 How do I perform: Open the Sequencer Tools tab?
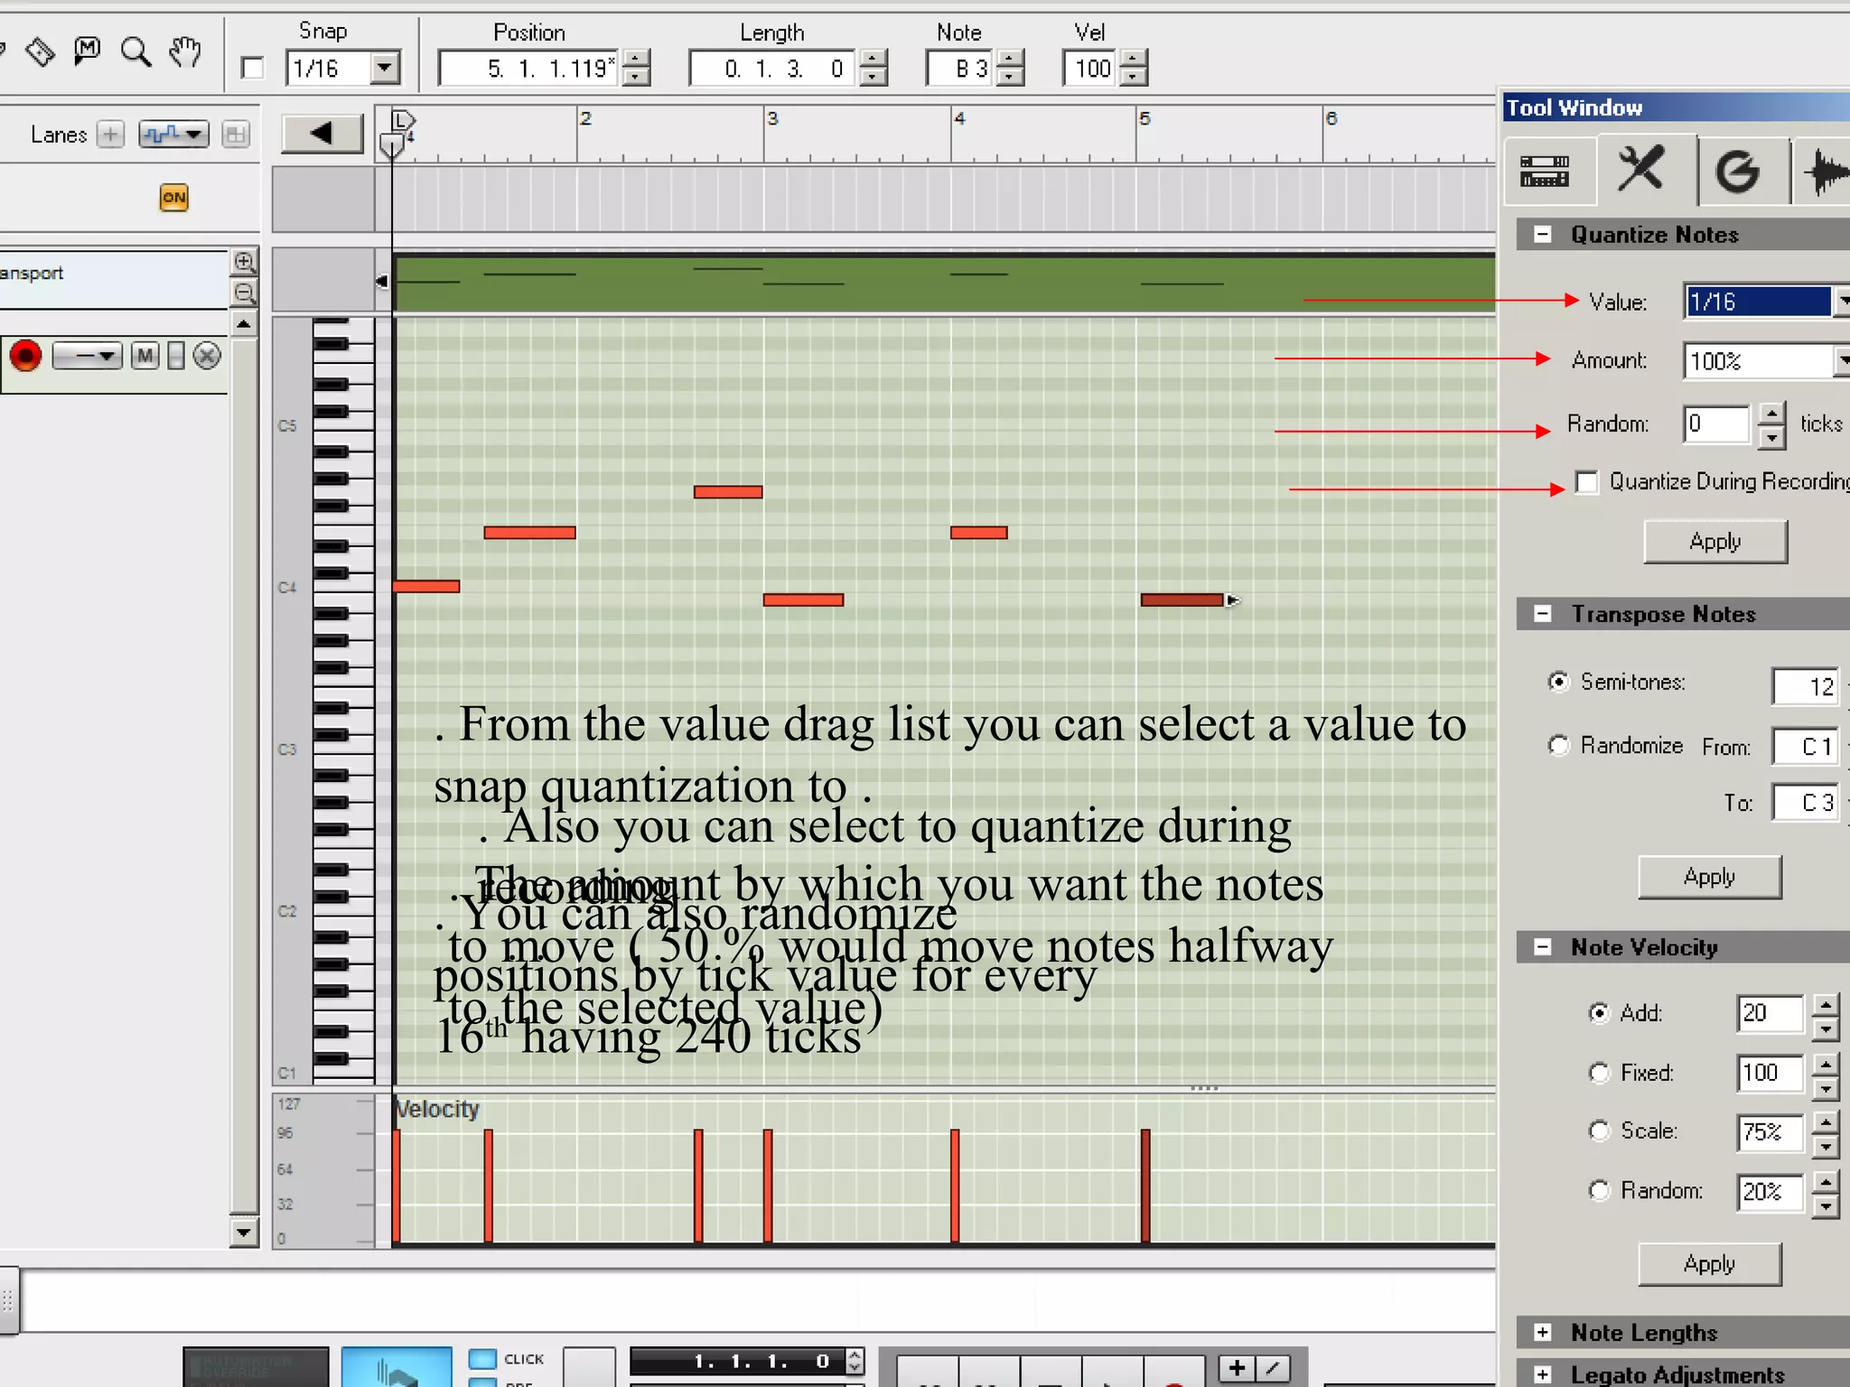click(x=1642, y=170)
